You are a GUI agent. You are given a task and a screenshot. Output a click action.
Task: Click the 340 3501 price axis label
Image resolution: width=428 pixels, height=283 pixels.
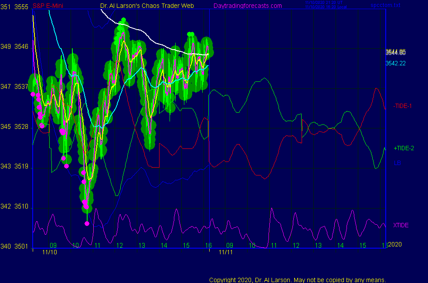point(14,246)
